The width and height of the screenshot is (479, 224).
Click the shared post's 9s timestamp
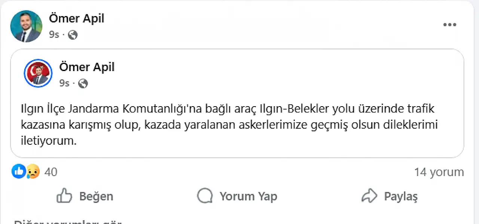[64, 83]
